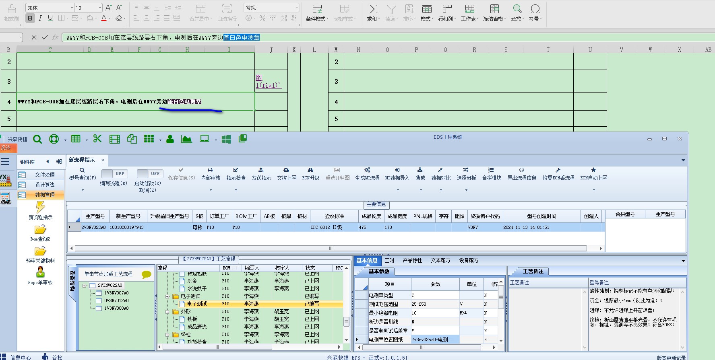Viewport: 715px width, 360px height.
Task: Select the highlighted 电子测试 process row
Action: click(250, 304)
